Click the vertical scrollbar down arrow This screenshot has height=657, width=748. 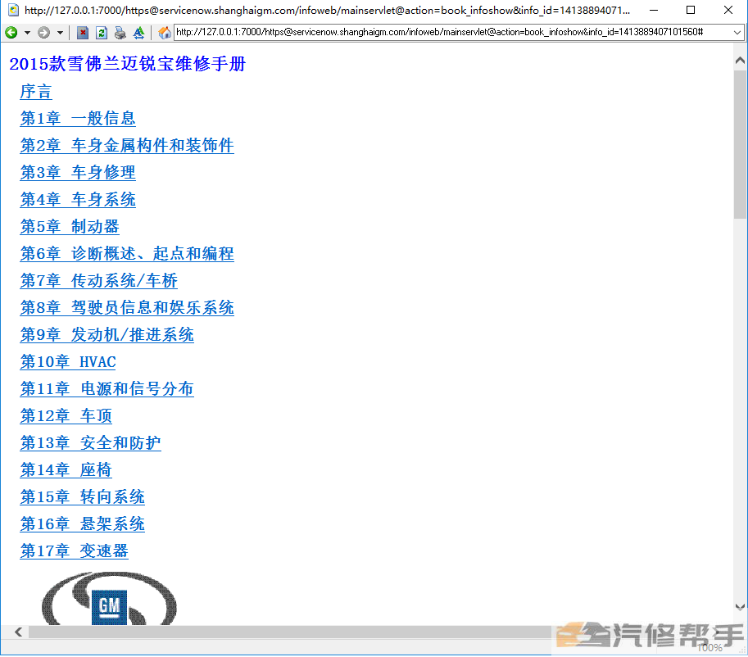[740, 607]
